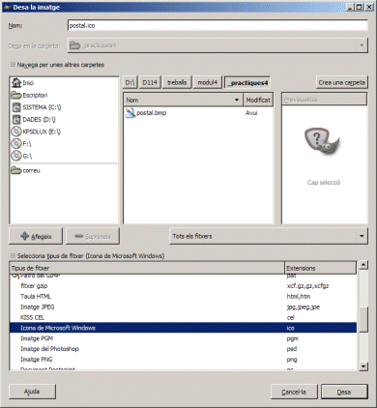Open the F:\ disc drive icon
Screen dimensions: 377x408
click(16, 144)
